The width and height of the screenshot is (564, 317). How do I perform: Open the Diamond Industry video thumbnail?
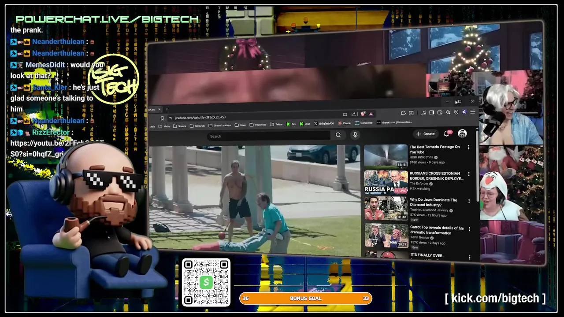[x=386, y=208]
